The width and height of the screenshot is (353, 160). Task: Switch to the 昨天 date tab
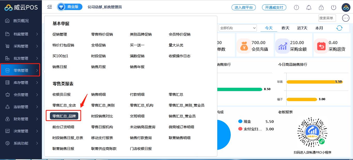[x=285, y=28]
